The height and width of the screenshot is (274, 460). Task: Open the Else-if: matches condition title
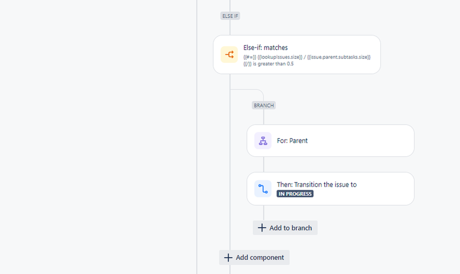(266, 48)
